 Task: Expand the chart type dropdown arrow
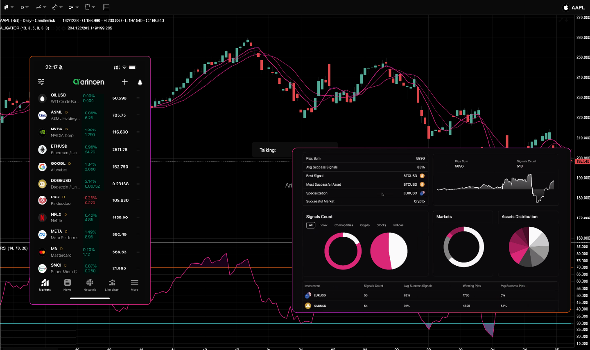pyautogui.click(x=12, y=7)
